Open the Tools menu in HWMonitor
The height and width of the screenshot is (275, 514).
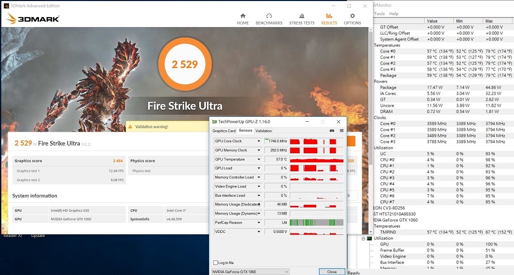(x=379, y=14)
